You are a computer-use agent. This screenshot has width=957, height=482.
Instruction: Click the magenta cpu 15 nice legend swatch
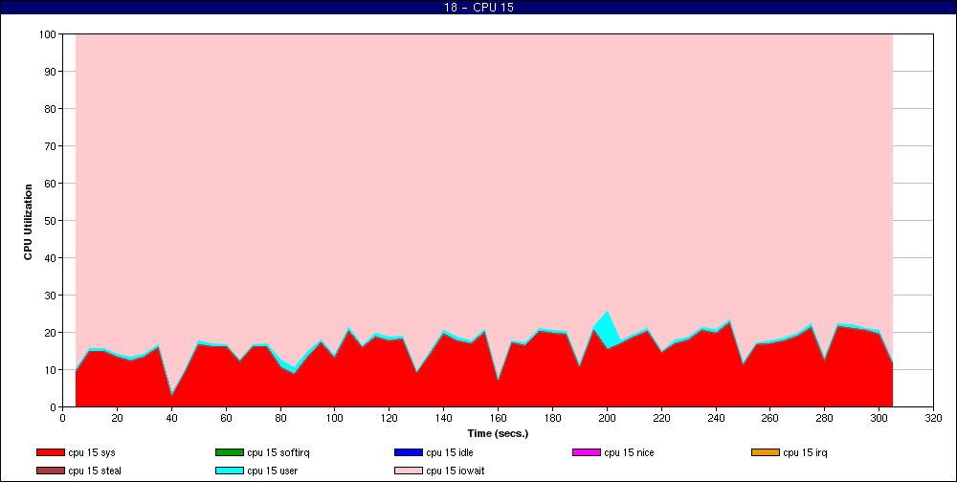tap(587, 452)
